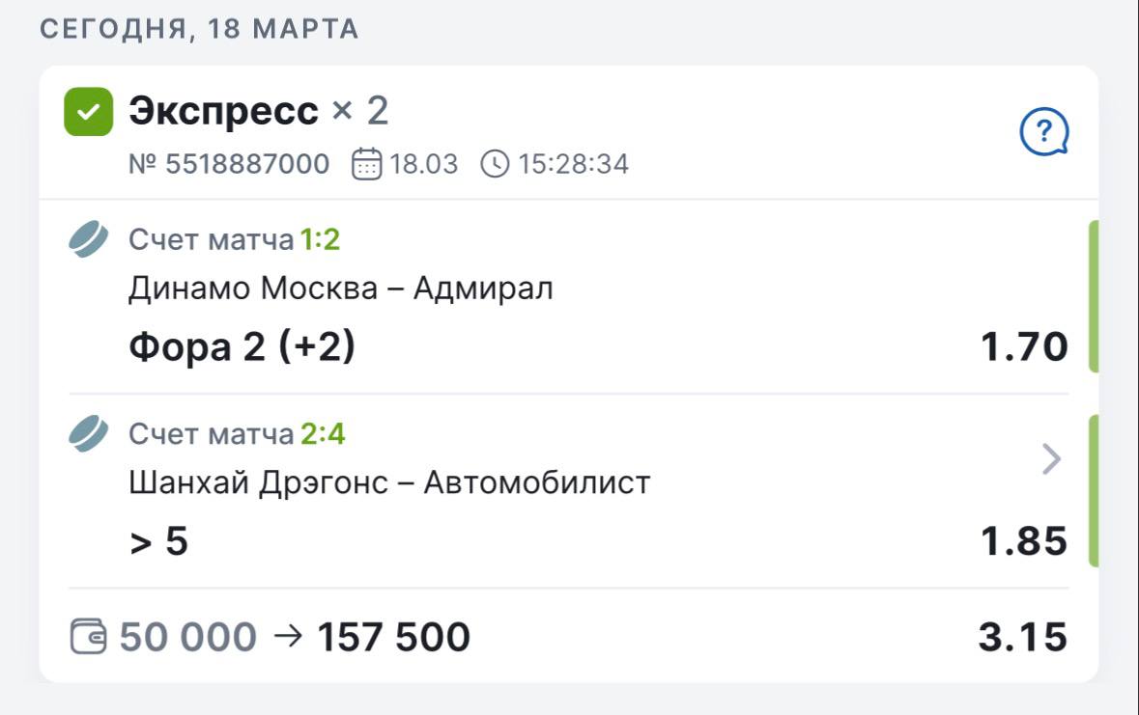
Task: Open Динамо Москва – Адмирал match
Action: pos(340,289)
